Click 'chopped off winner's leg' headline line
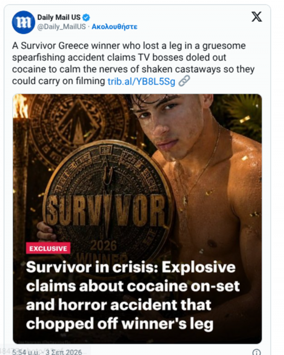 pos(120,324)
